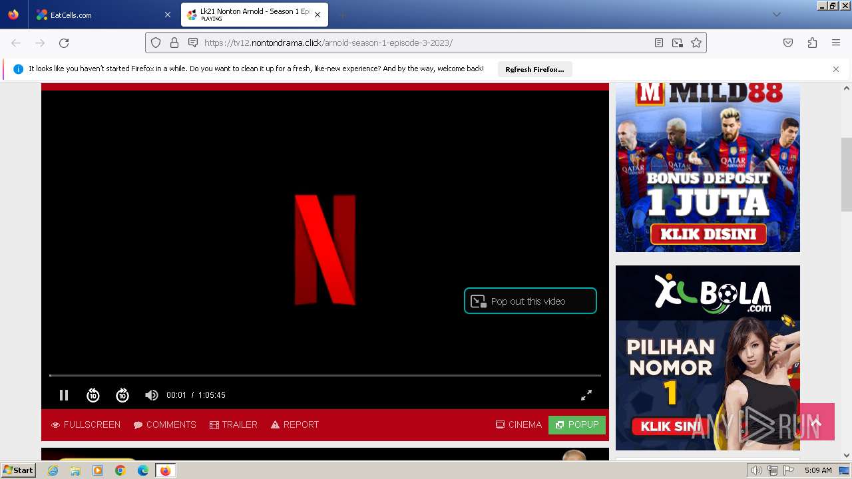Click the pink scroll-to-top arrow button
The image size is (852, 479).
tap(817, 422)
